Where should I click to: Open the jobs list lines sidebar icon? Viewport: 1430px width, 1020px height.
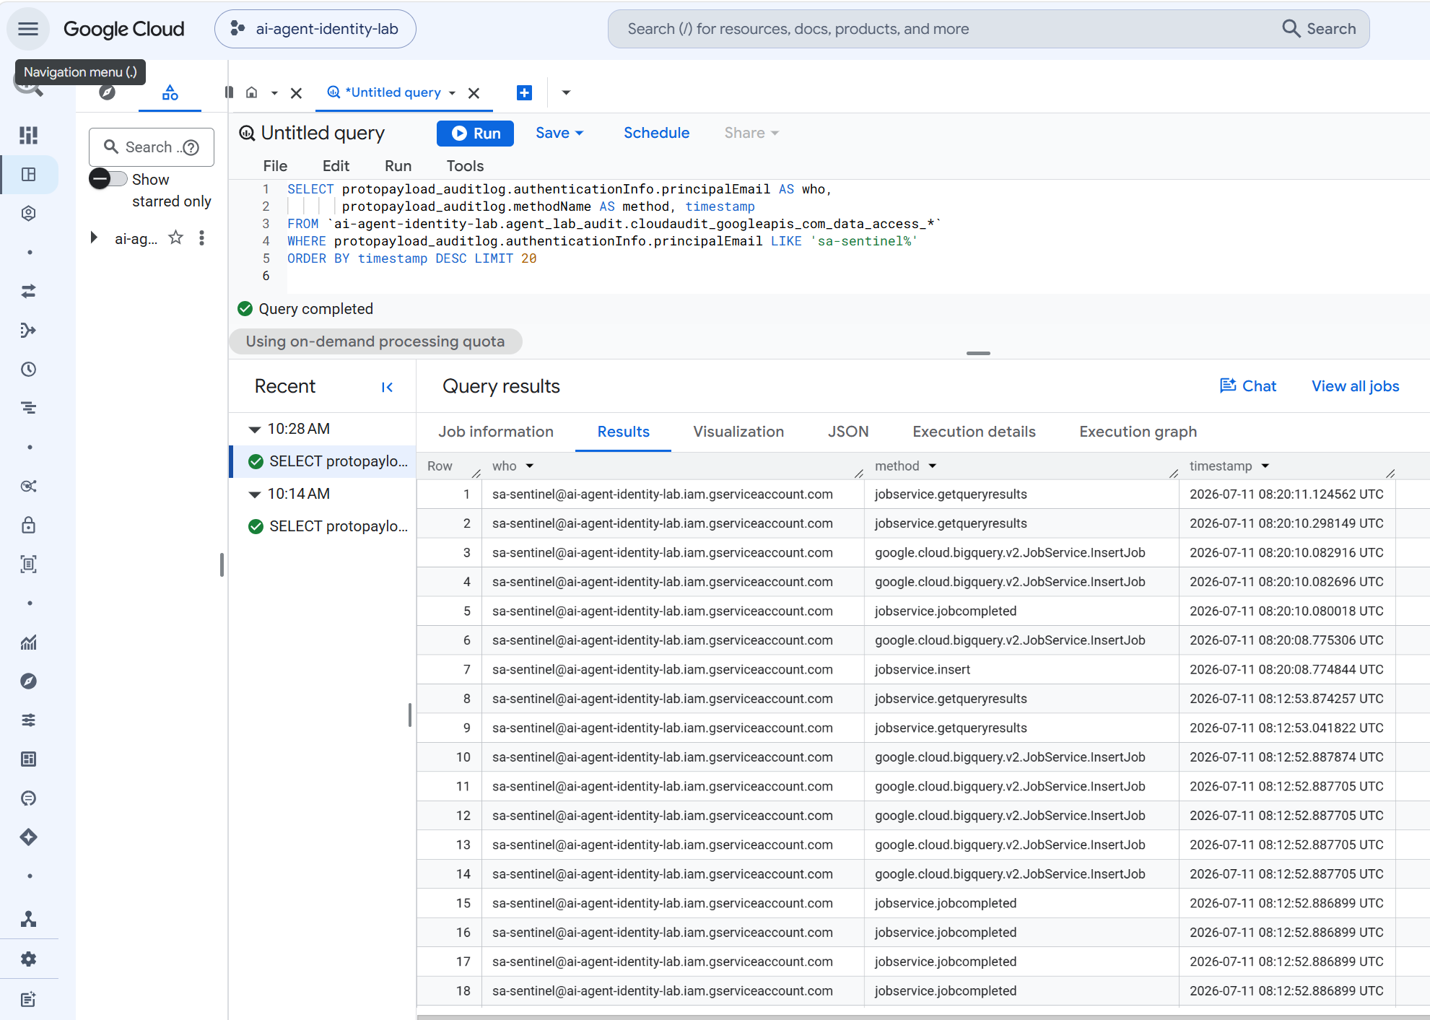pos(29,408)
